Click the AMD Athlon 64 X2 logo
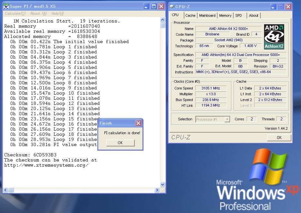The width and height of the screenshot is (301, 213). click(x=274, y=37)
